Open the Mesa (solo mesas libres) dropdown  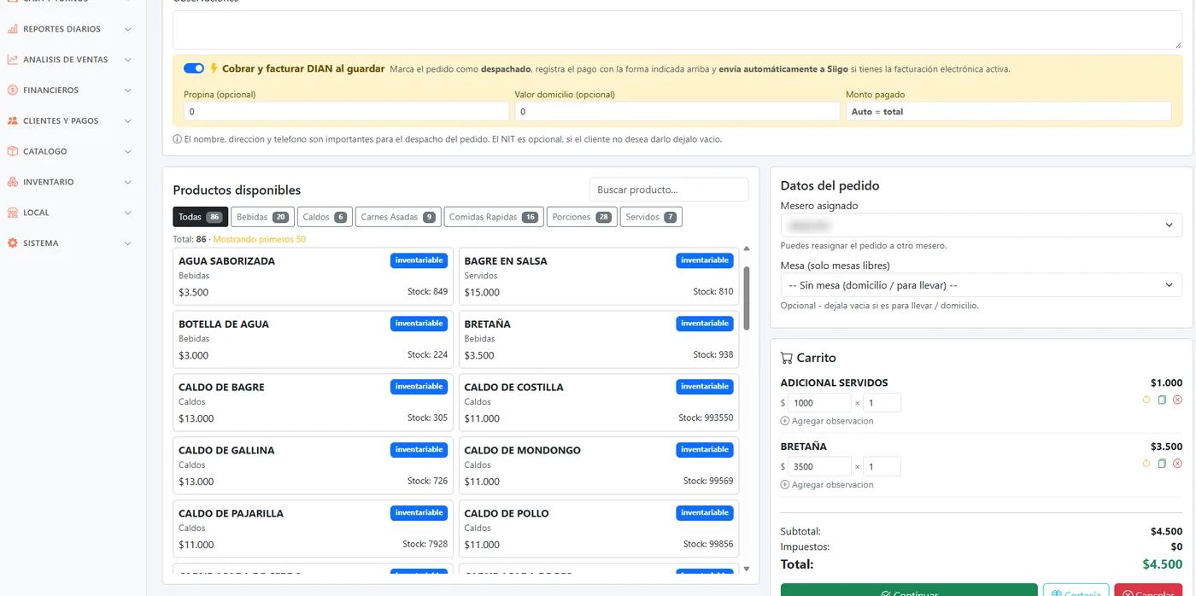pos(981,285)
